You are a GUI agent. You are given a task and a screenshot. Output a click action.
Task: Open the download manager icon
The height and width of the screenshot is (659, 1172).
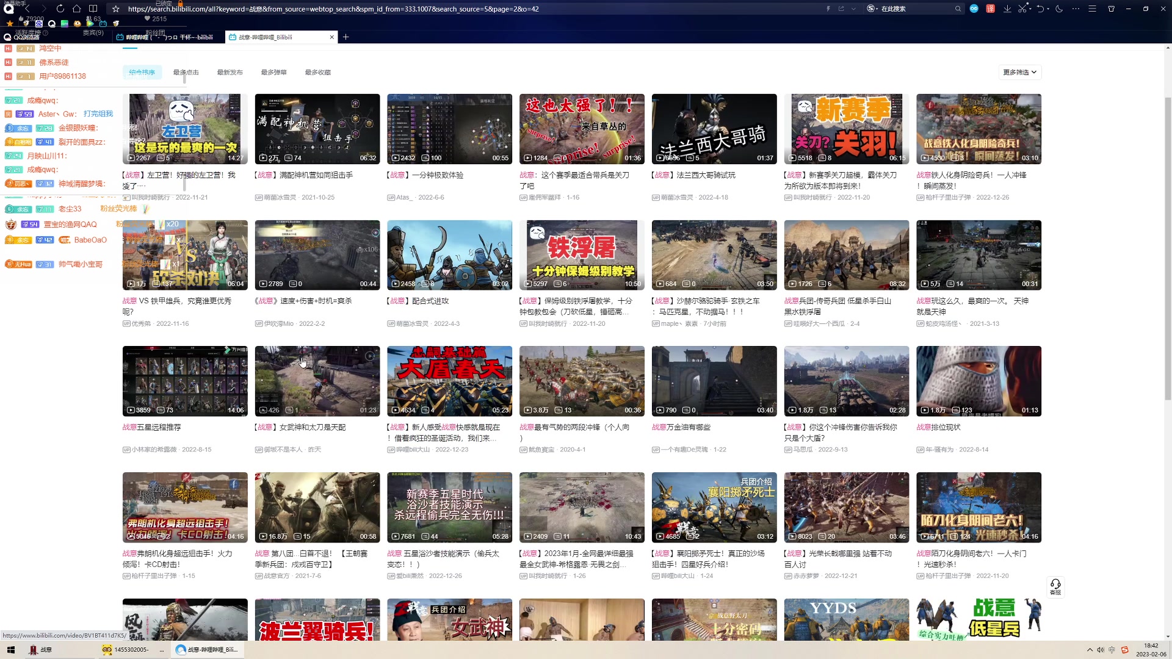click(x=1007, y=9)
